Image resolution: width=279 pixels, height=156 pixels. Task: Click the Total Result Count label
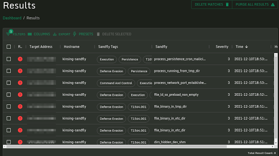tap(262, 153)
